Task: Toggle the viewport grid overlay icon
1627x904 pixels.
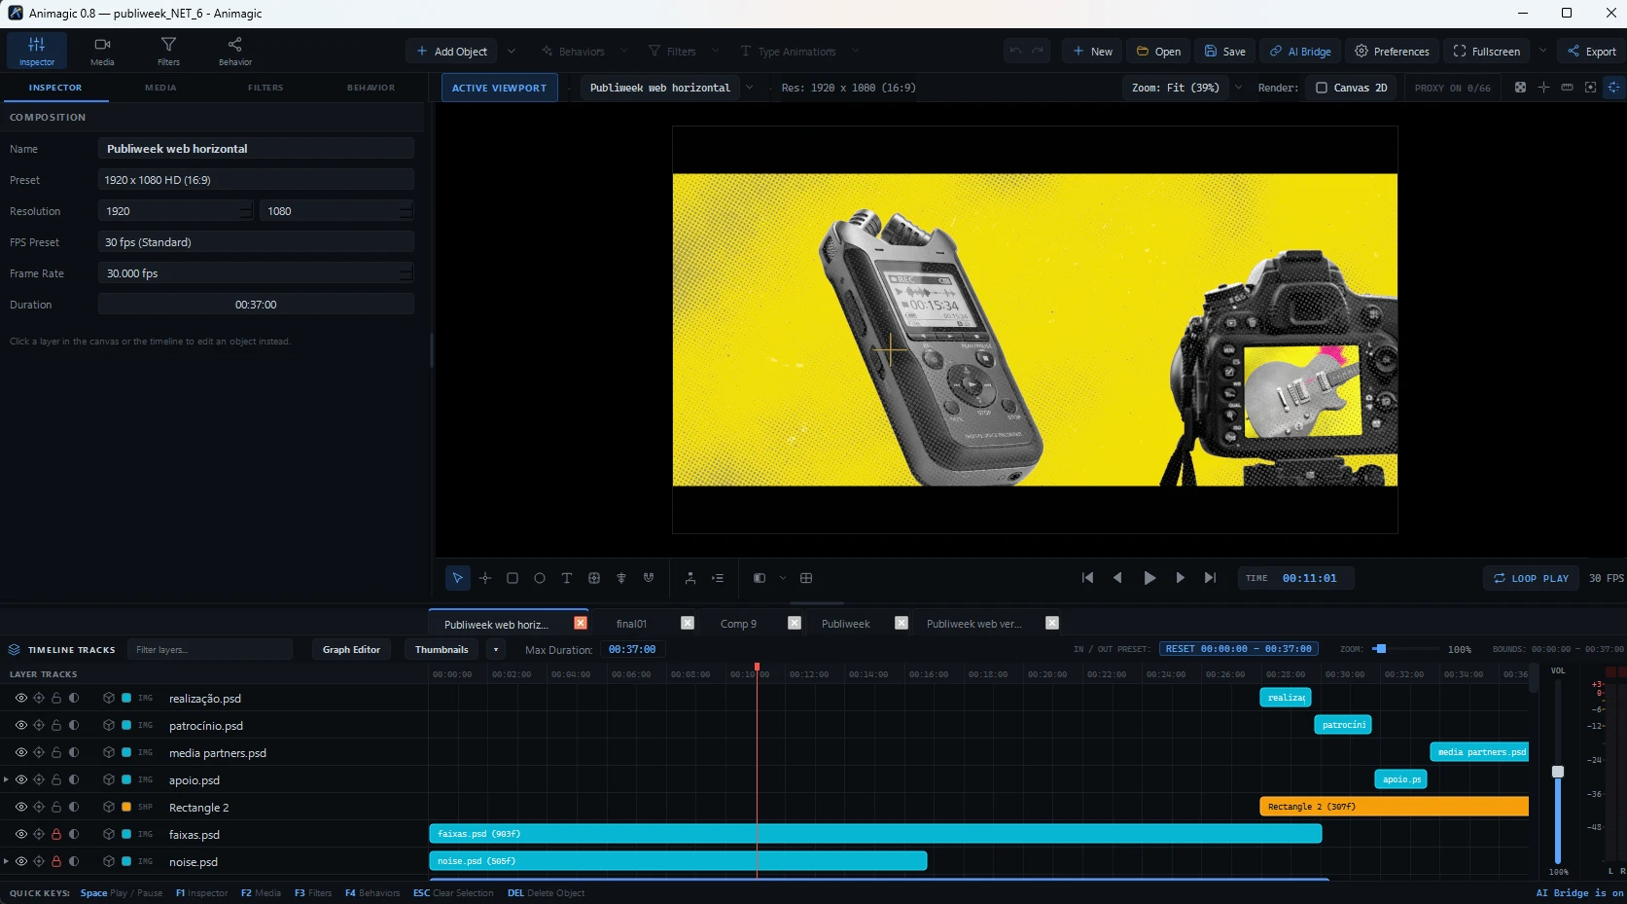Action: tap(806, 578)
